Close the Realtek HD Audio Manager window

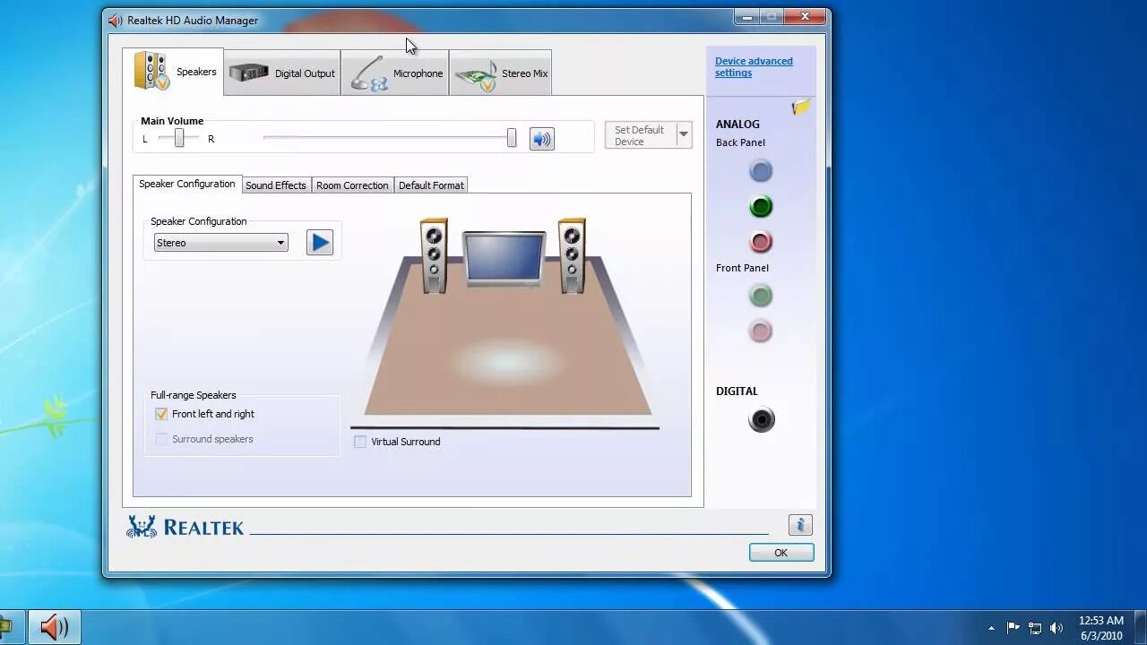pos(805,16)
